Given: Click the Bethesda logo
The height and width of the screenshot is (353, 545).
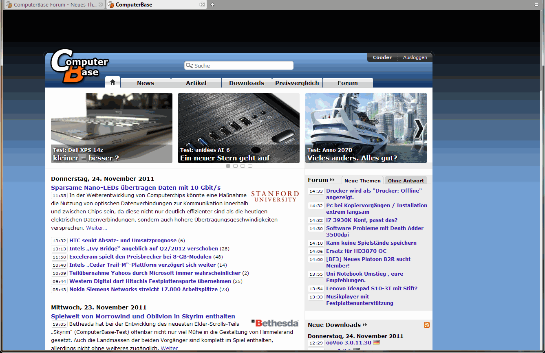Looking at the screenshot, I should (275, 323).
